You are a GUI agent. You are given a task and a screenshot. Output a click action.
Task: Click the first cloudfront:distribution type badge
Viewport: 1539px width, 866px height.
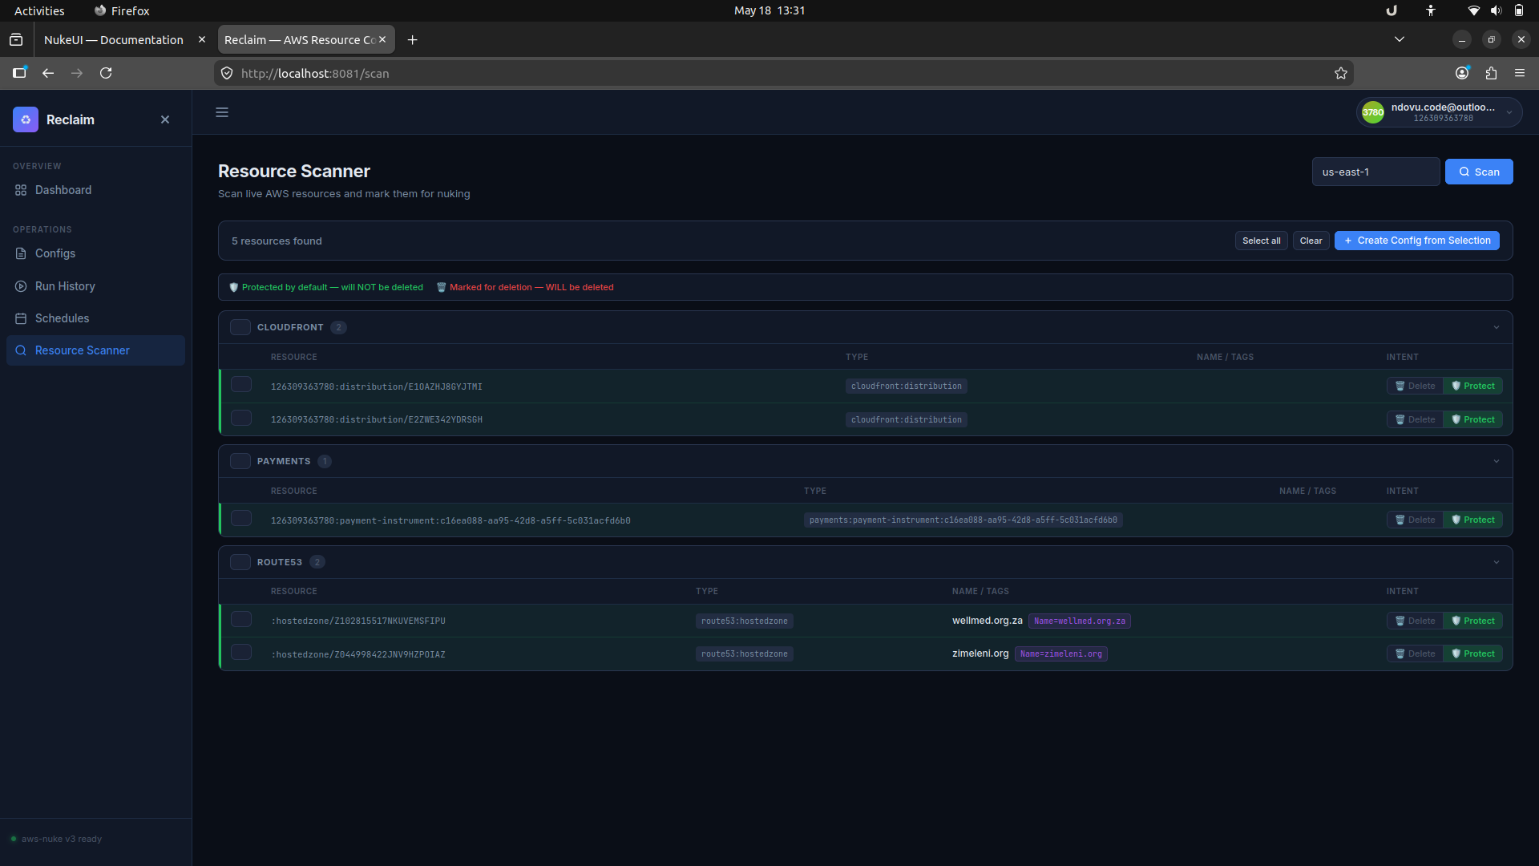click(x=906, y=386)
